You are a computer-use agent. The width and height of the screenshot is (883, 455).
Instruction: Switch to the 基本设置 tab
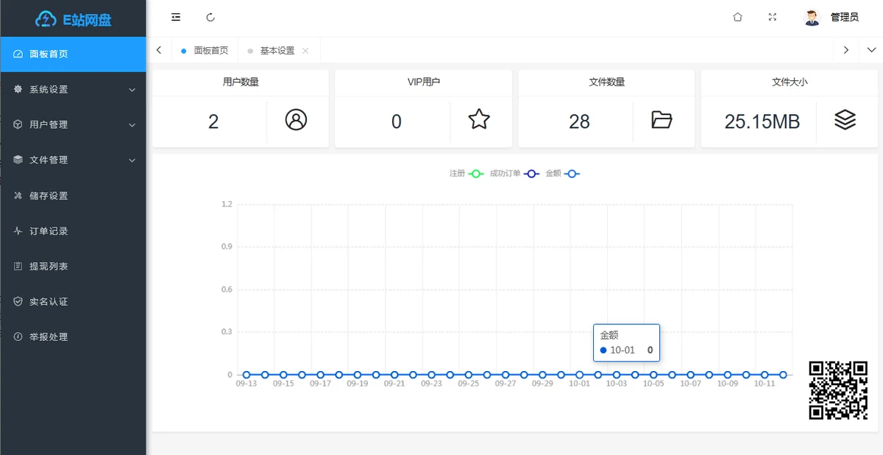(277, 51)
